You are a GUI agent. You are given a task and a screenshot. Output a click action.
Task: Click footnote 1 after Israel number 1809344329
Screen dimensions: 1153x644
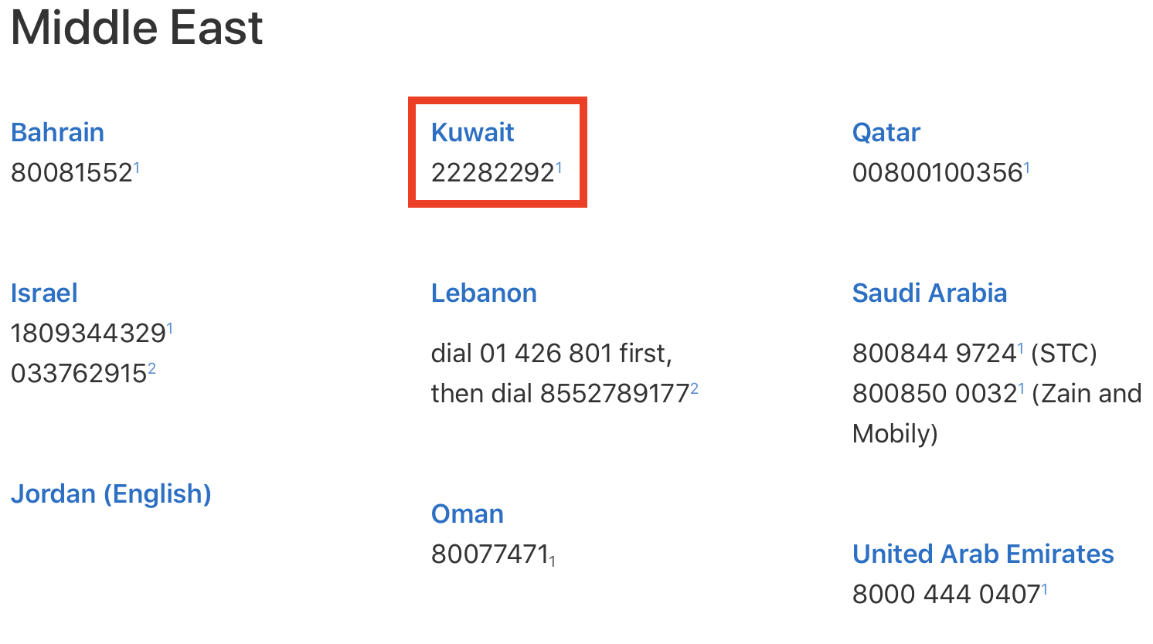pos(170,327)
